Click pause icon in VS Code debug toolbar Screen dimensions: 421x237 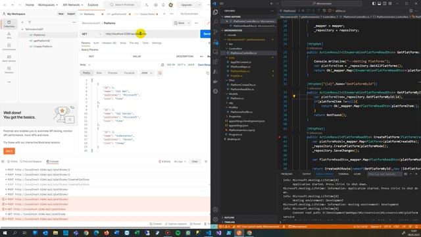coord(303,11)
